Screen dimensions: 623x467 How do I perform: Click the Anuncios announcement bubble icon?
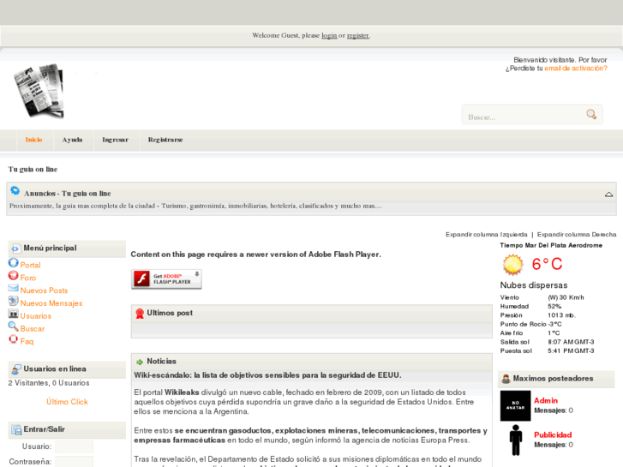pyautogui.click(x=15, y=191)
